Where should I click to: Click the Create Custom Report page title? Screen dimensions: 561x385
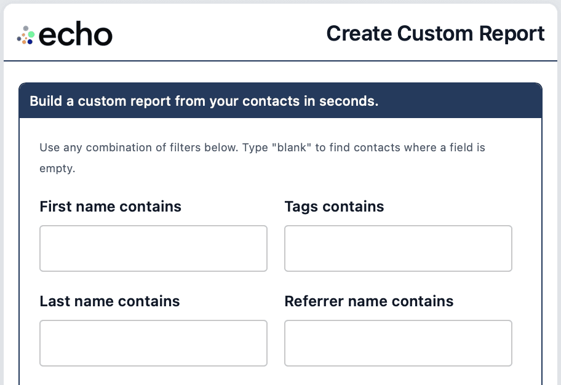[435, 33]
